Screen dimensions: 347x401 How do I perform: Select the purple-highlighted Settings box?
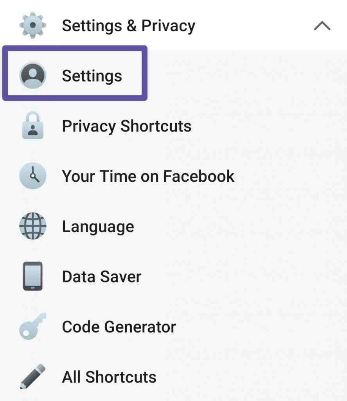(x=75, y=73)
